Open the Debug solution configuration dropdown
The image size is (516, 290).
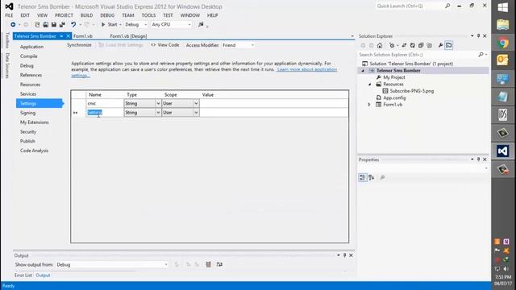[x=135, y=25]
